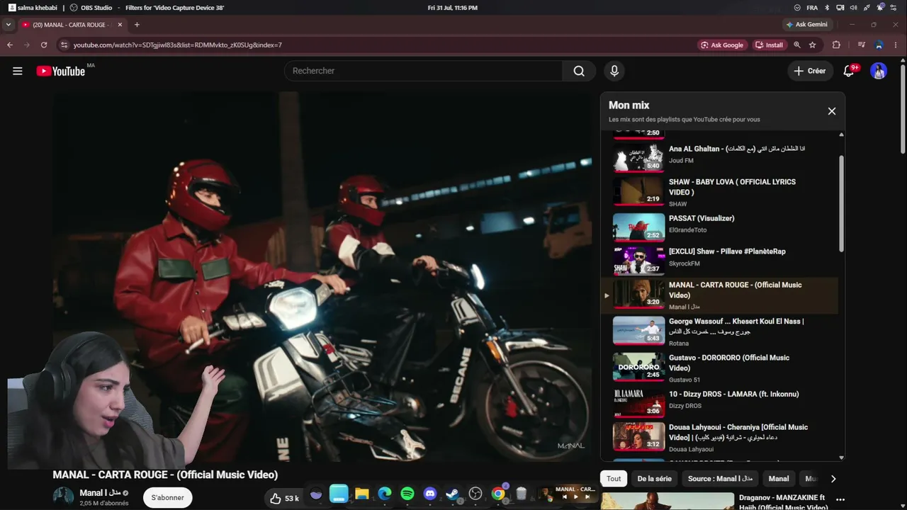This screenshot has width=907, height=510.
Task: Click the address bar URL
Action: click(178, 45)
